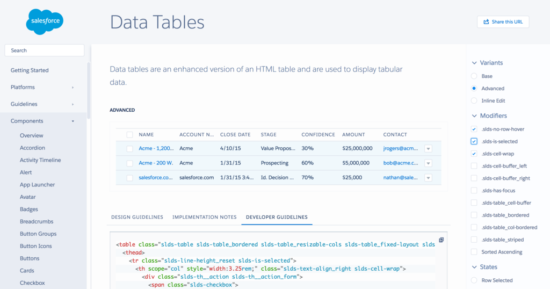Uncheck the .slds-no-row-hover modifier

pyautogui.click(x=474, y=129)
